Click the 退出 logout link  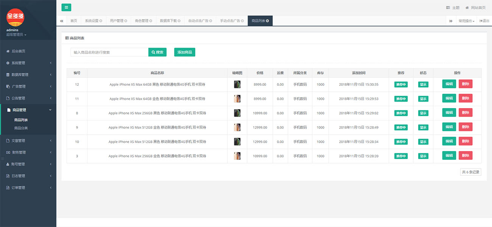coord(484,21)
